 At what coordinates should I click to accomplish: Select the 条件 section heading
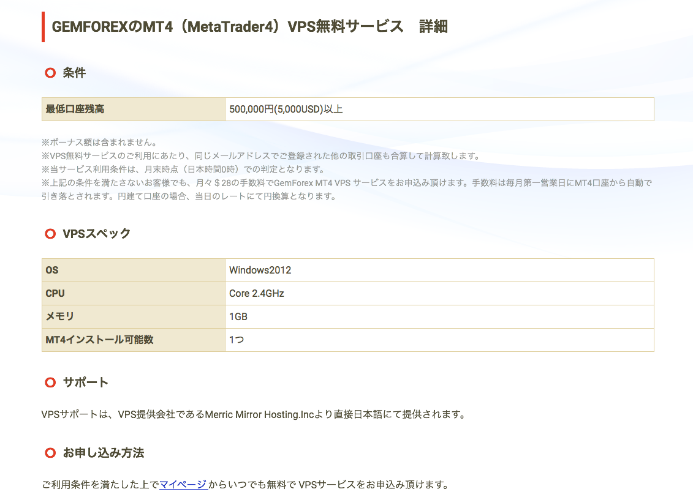[x=74, y=73]
